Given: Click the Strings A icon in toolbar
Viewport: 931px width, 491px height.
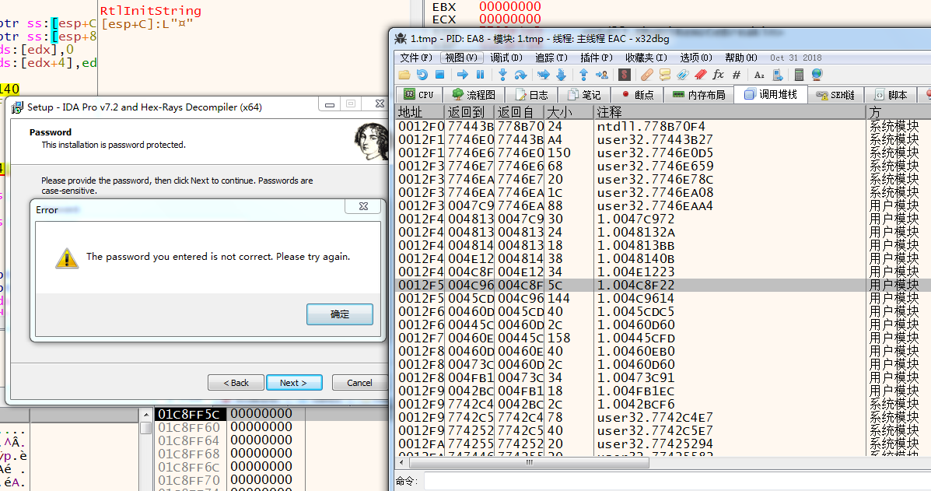Looking at the screenshot, I should coord(759,75).
